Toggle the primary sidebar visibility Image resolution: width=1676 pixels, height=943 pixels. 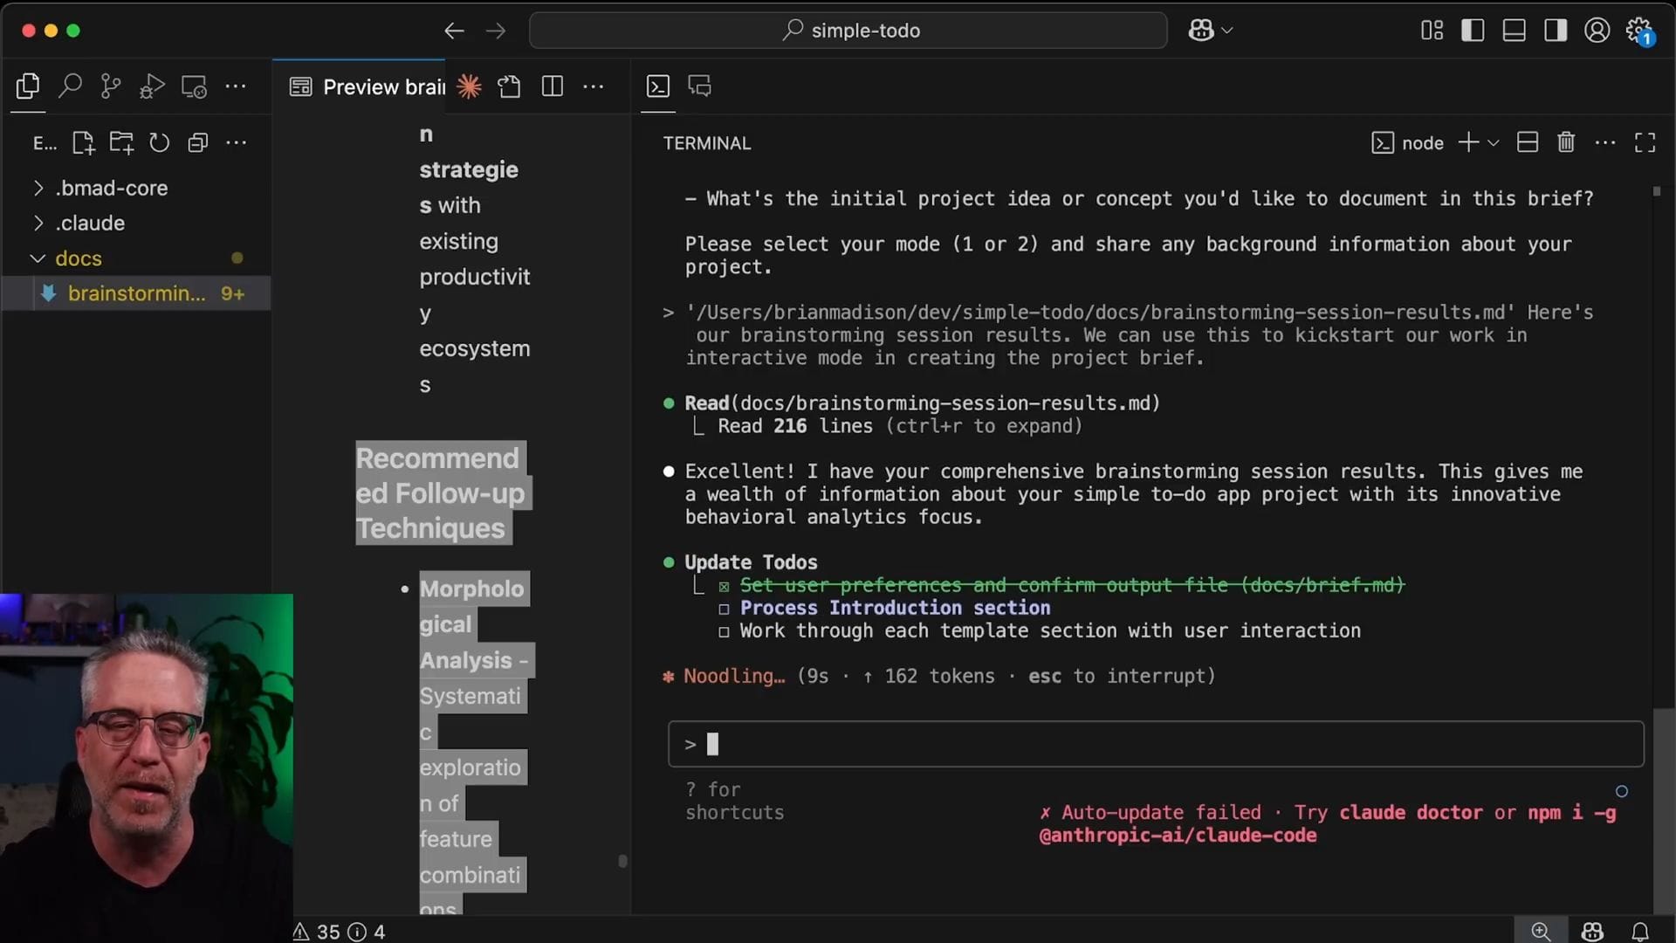pyautogui.click(x=1473, y=31)
